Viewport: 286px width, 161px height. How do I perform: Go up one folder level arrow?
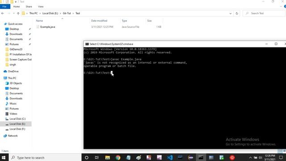[18, 13]
